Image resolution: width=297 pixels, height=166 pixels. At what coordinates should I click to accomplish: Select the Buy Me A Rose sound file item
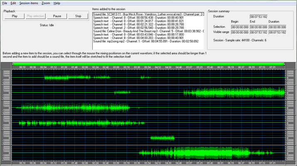click(148, 14)
